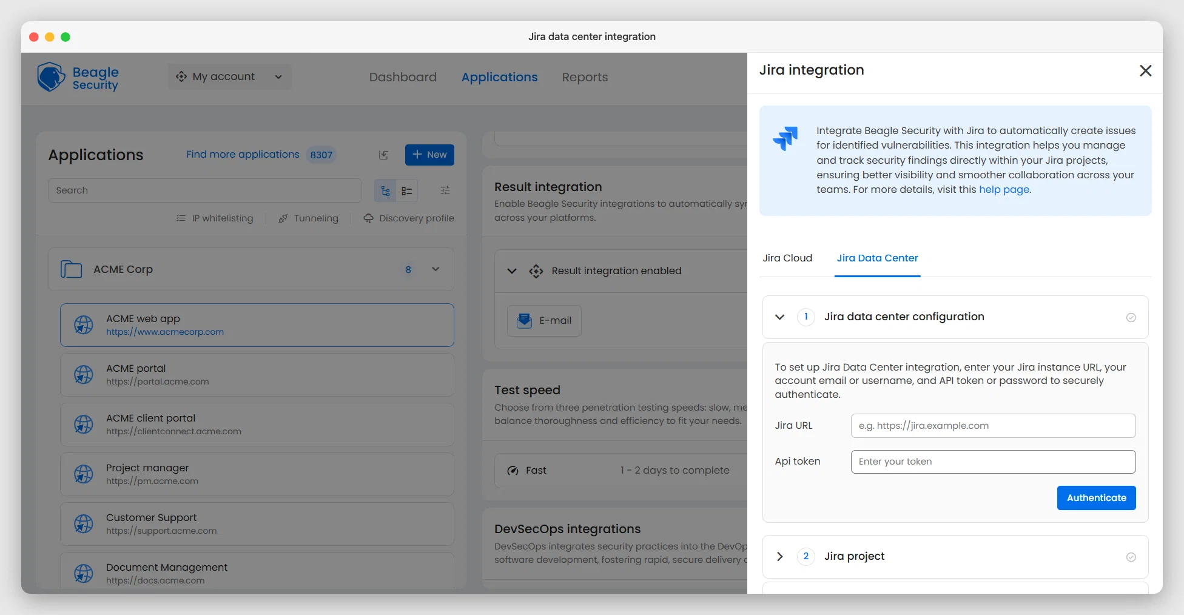Click the ACME Corp folder icon
The width and height of the screenshot is (1184, 615).
(x=71, y=269)
